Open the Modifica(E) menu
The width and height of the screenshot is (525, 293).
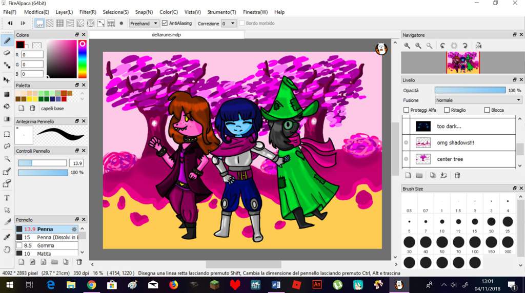pos(36,12)
